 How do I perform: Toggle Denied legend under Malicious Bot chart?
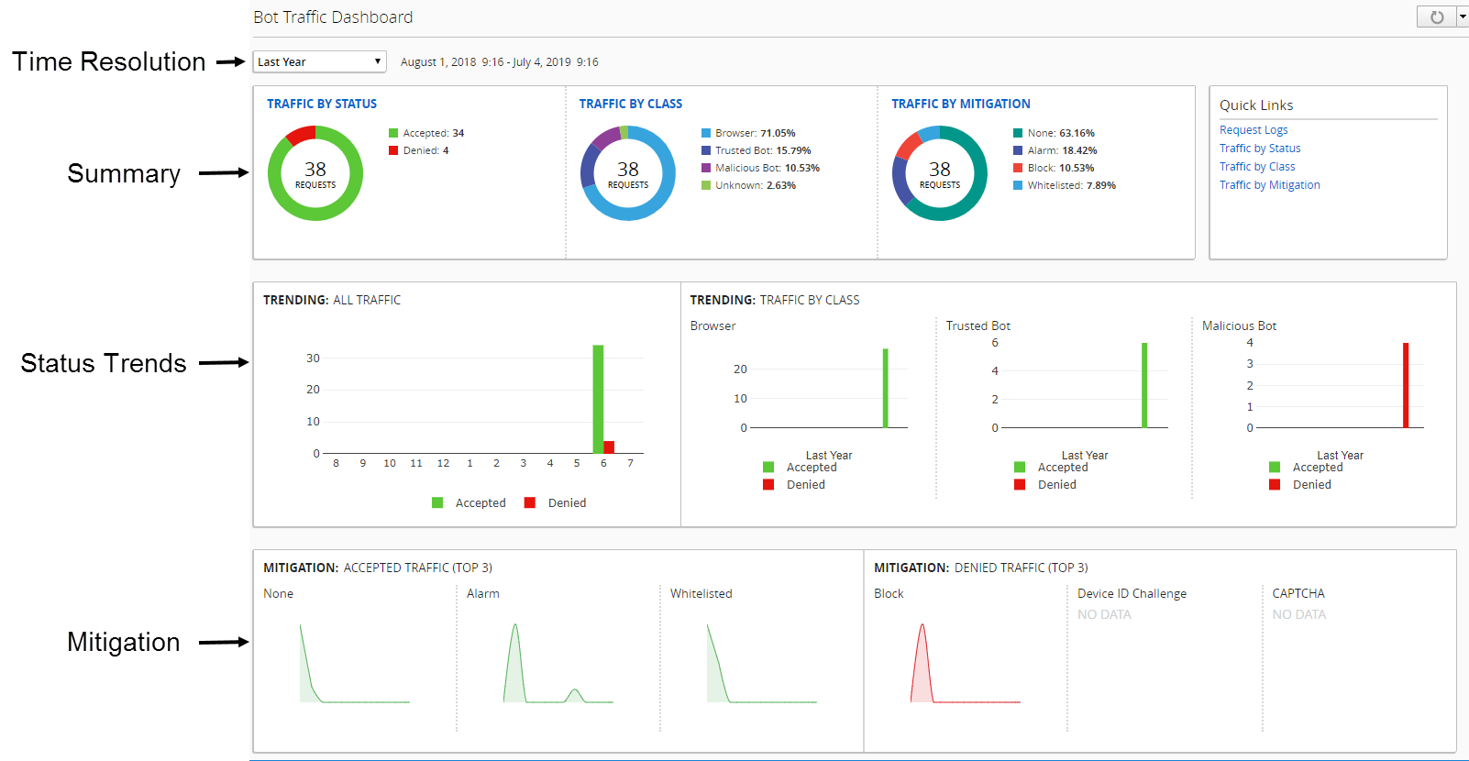click(1275, 485)
